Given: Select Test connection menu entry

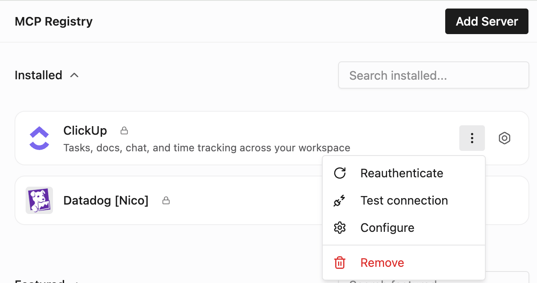Looking at the screenshot, I should (x=404, y=200).
